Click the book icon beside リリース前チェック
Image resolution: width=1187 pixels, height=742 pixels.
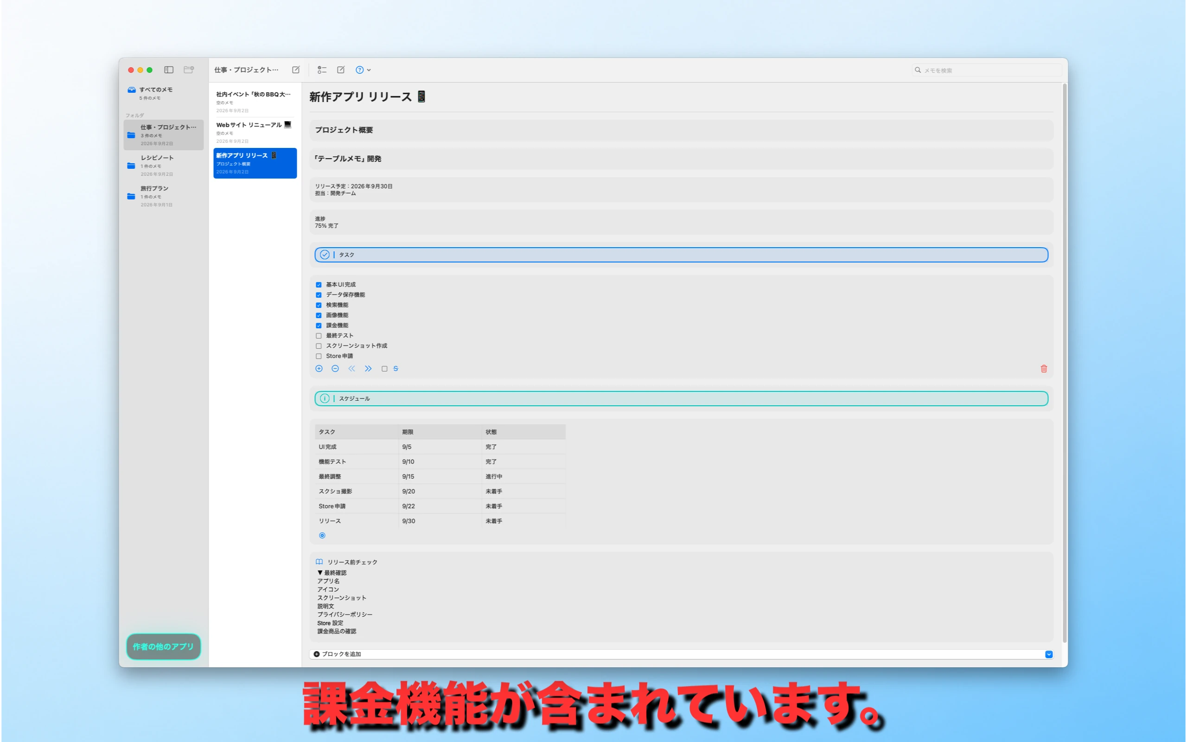pos(319,562)
